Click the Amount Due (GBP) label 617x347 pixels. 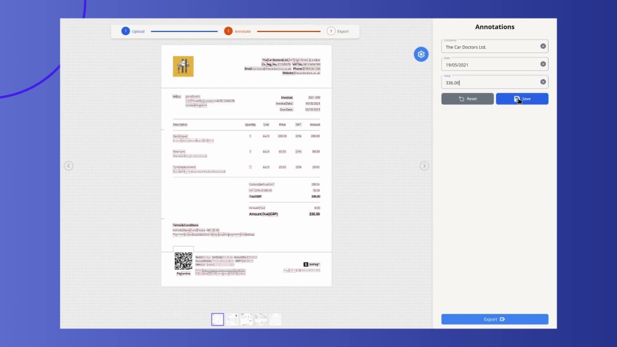pos(263,214)
